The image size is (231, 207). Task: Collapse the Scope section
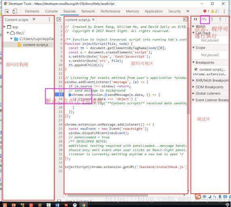[194, 48]
